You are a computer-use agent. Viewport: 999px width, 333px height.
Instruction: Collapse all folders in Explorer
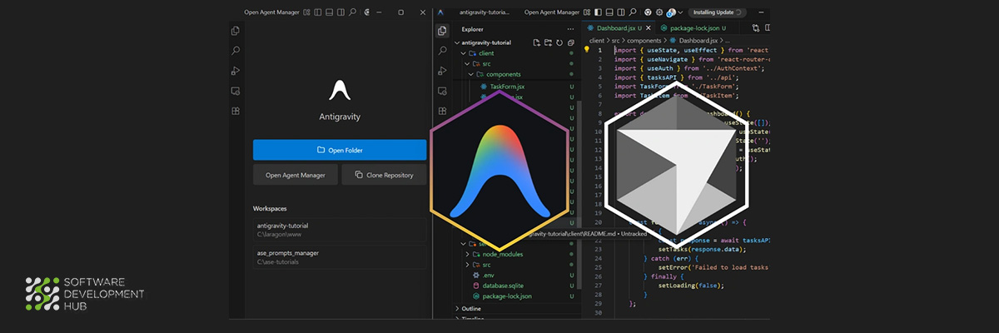[570, 42]
